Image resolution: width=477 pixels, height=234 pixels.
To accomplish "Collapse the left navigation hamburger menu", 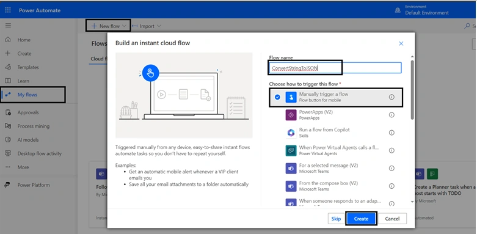I will 8,26.
